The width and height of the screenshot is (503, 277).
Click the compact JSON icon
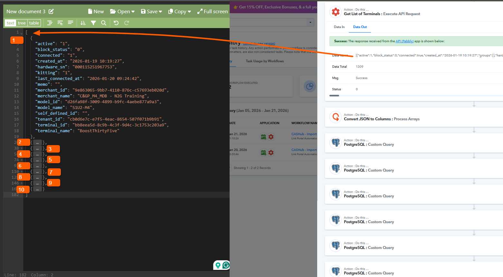[x=71, y=23]
